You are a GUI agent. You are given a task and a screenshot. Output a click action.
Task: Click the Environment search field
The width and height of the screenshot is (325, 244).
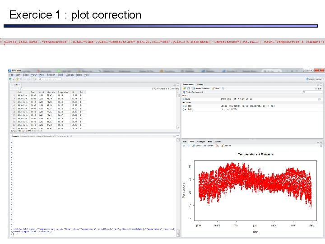pyautogui.click(x=312, y=92)
